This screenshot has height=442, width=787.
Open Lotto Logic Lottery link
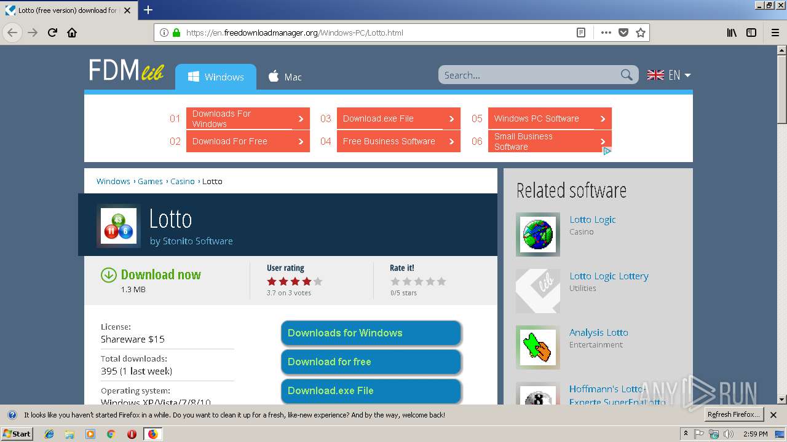609,276
